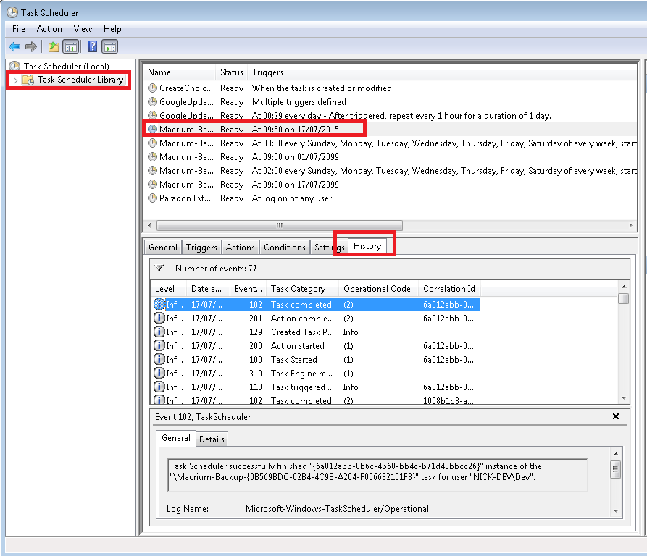This screenshot has height=556, width=647.
Task: Click the Up One Level folder icon
Action: tap(54, 47)
